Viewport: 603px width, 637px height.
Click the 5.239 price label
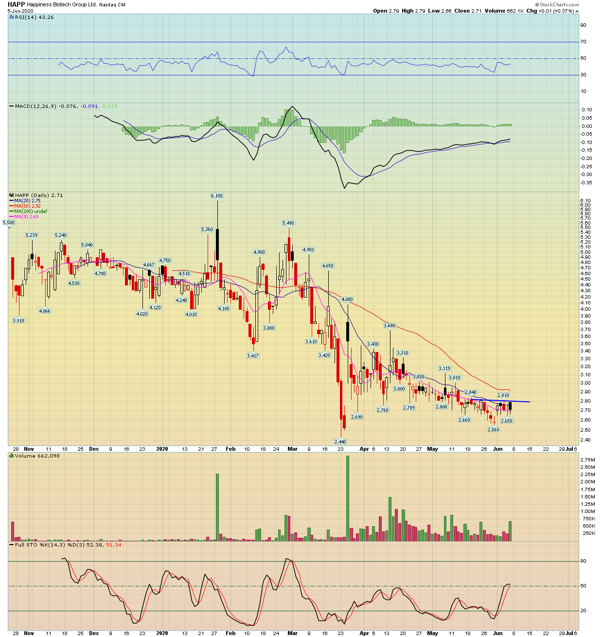pos(32,235)
